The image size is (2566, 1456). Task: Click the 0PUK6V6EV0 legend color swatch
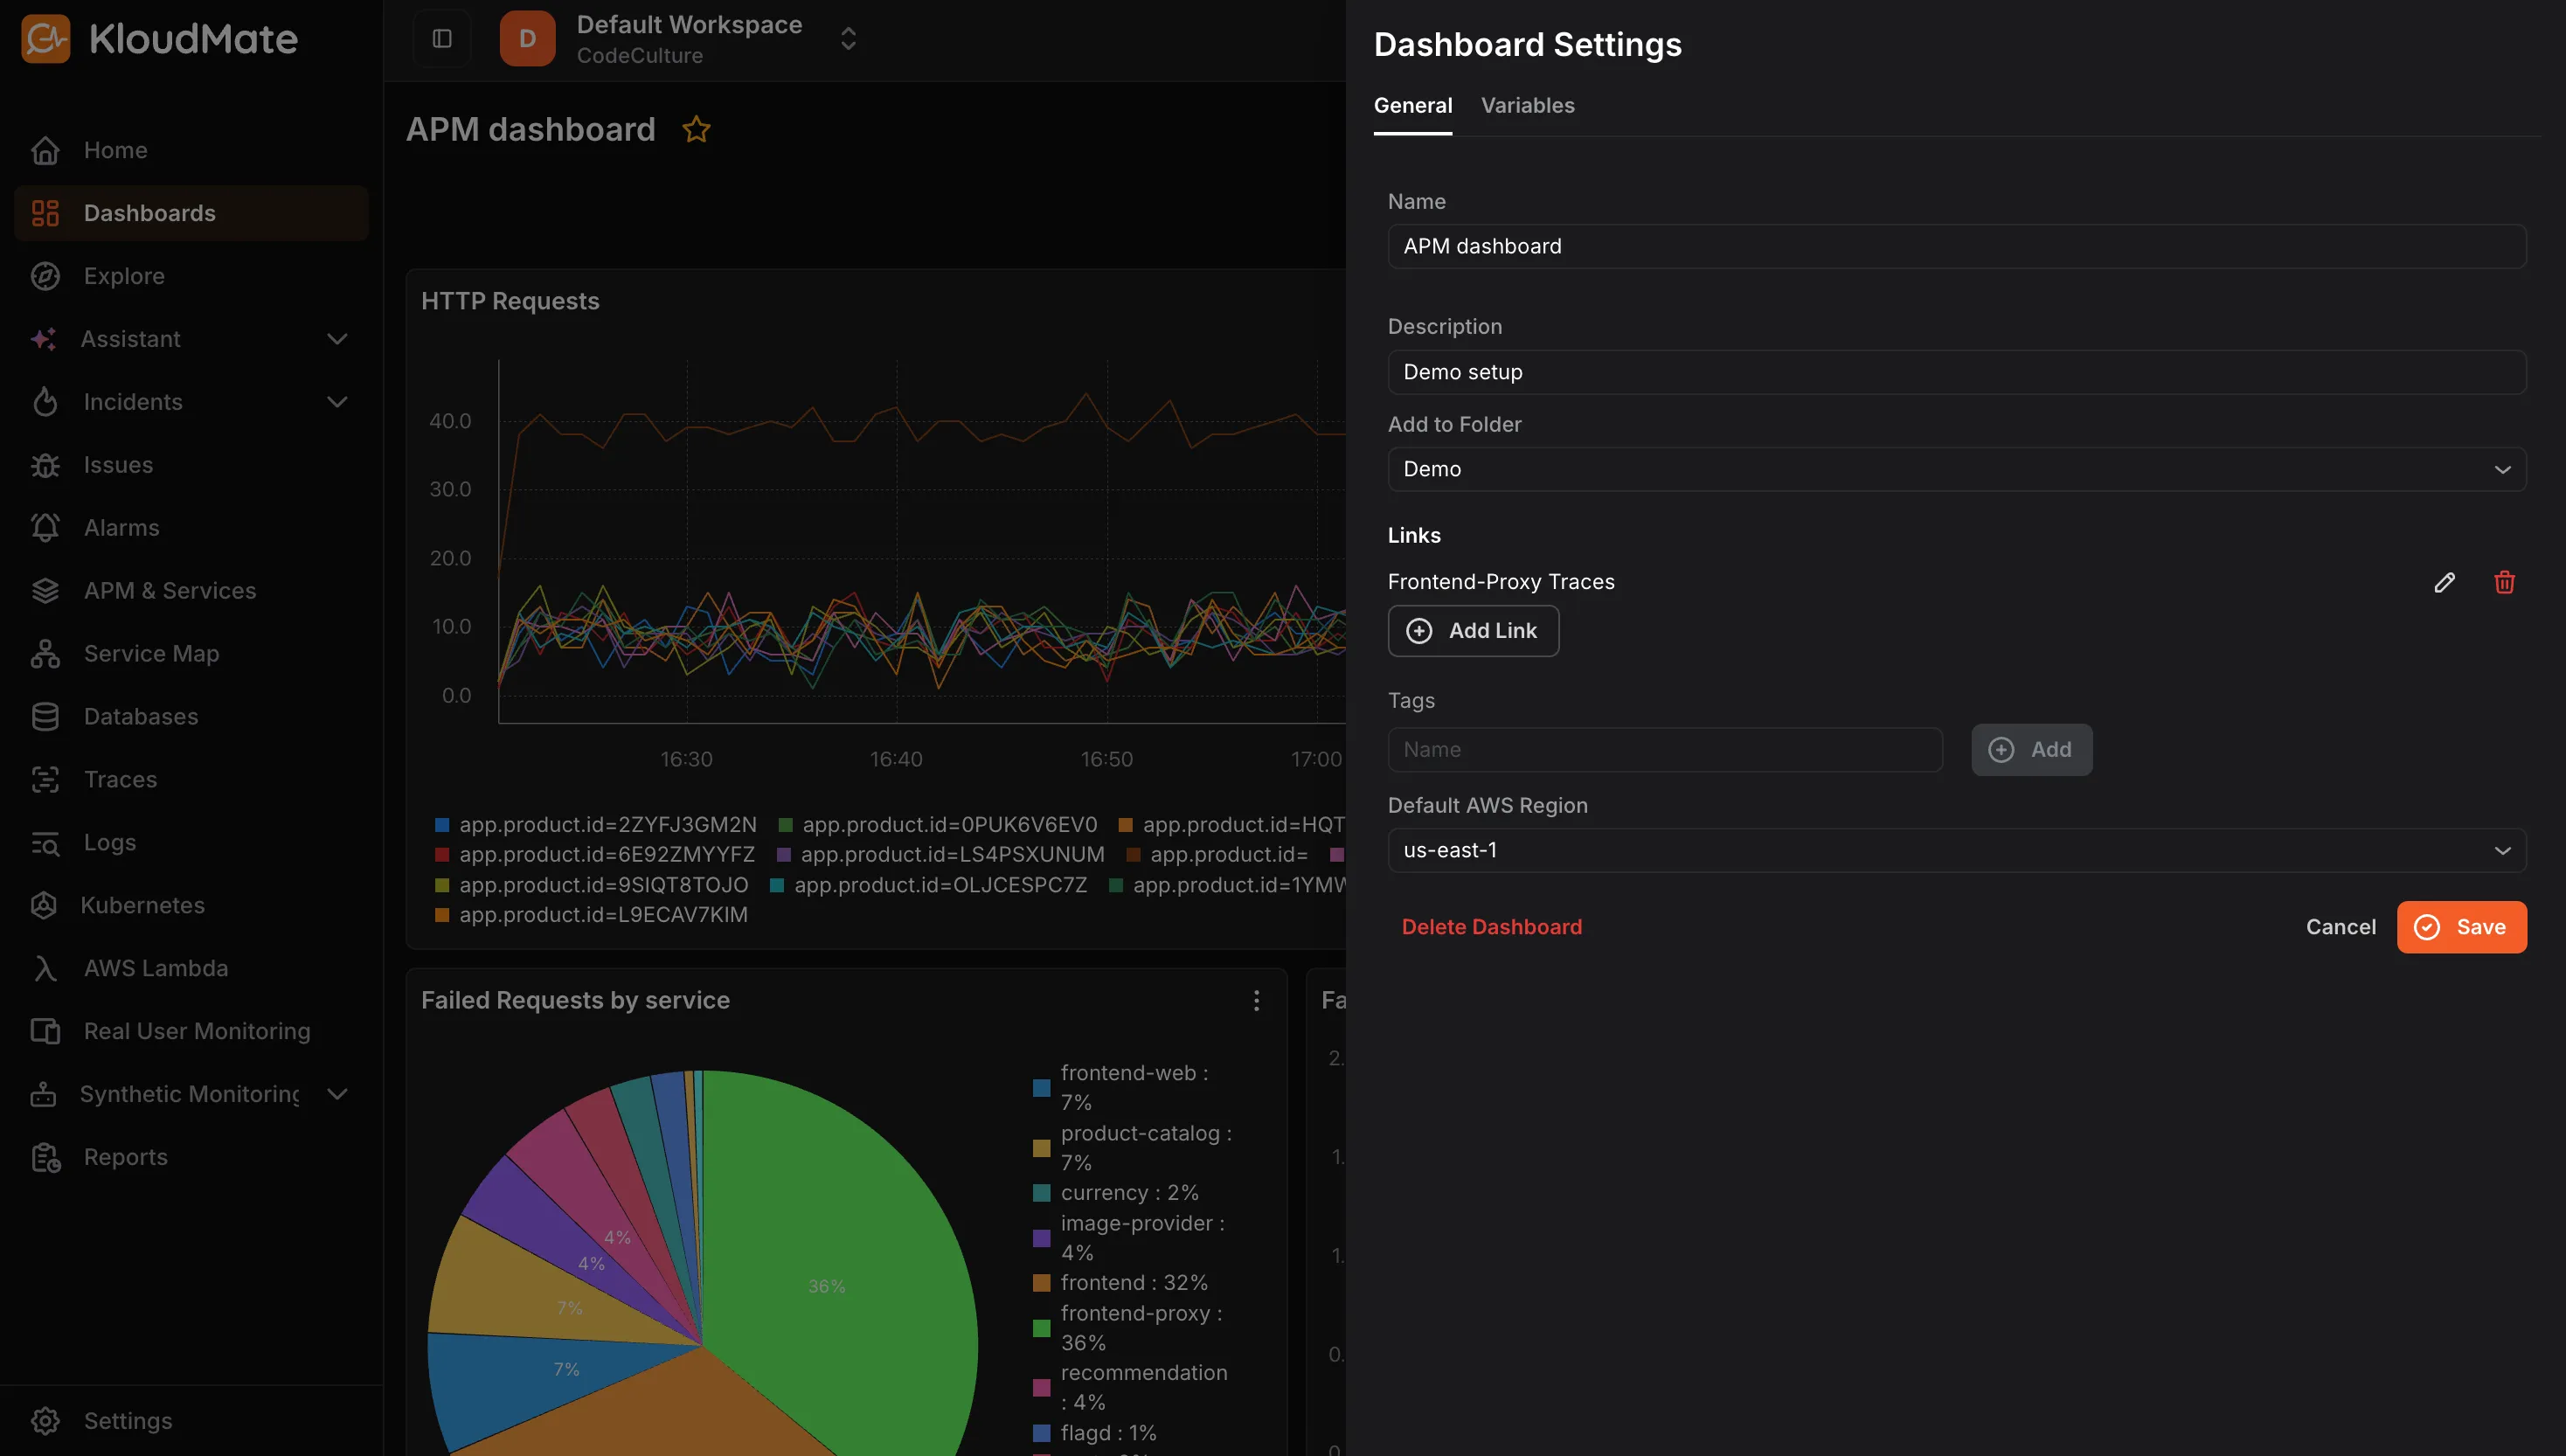click(786, 825)
